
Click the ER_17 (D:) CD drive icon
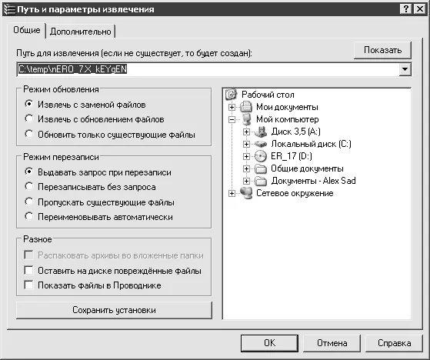click(x=261, y=156)
